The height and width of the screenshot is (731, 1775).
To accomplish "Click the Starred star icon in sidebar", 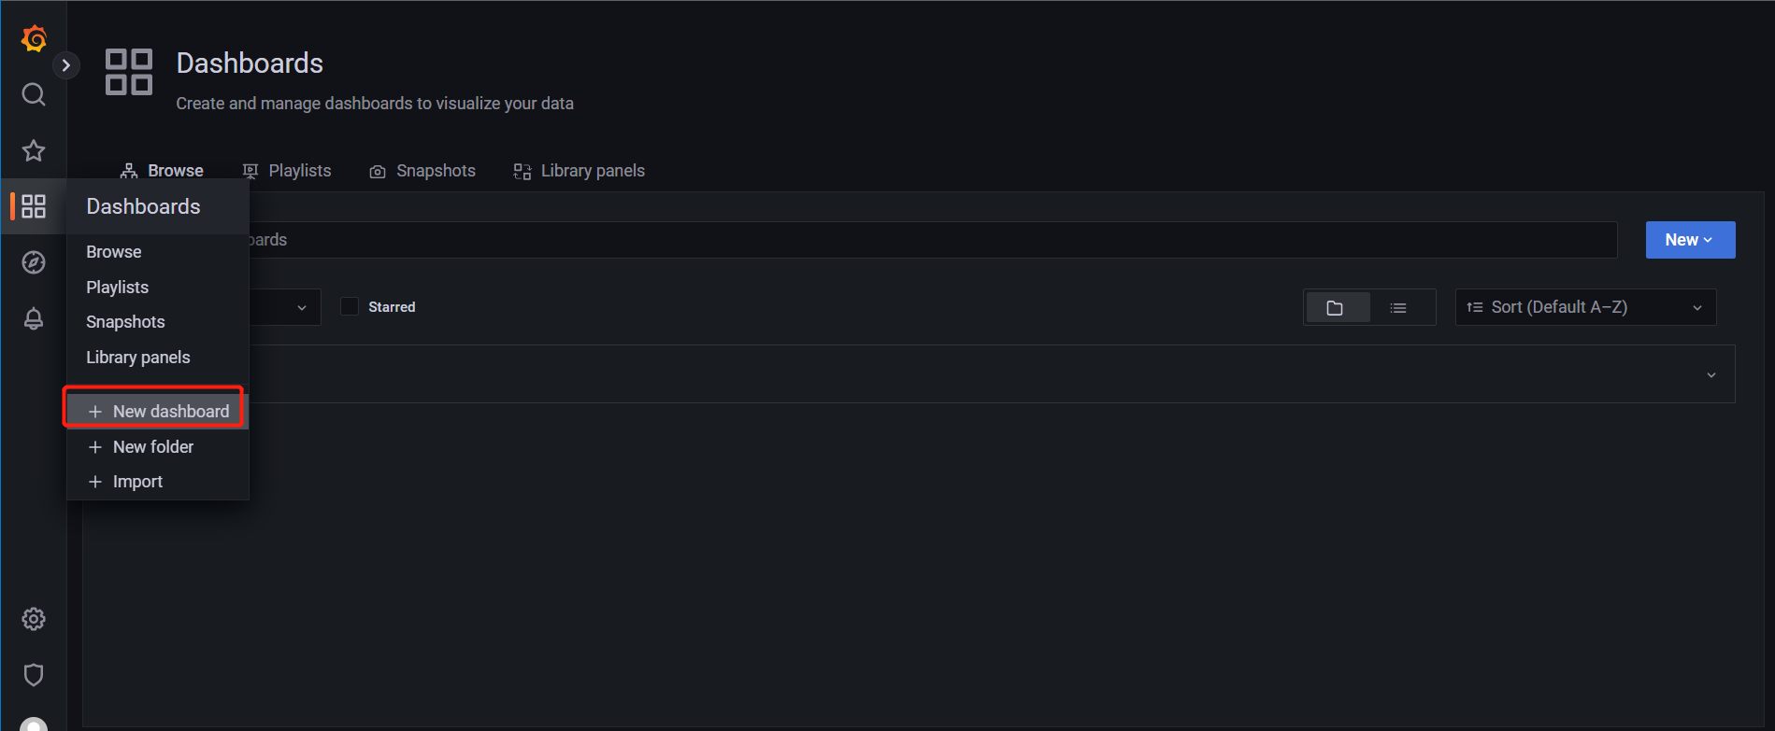I will point(34,150).
